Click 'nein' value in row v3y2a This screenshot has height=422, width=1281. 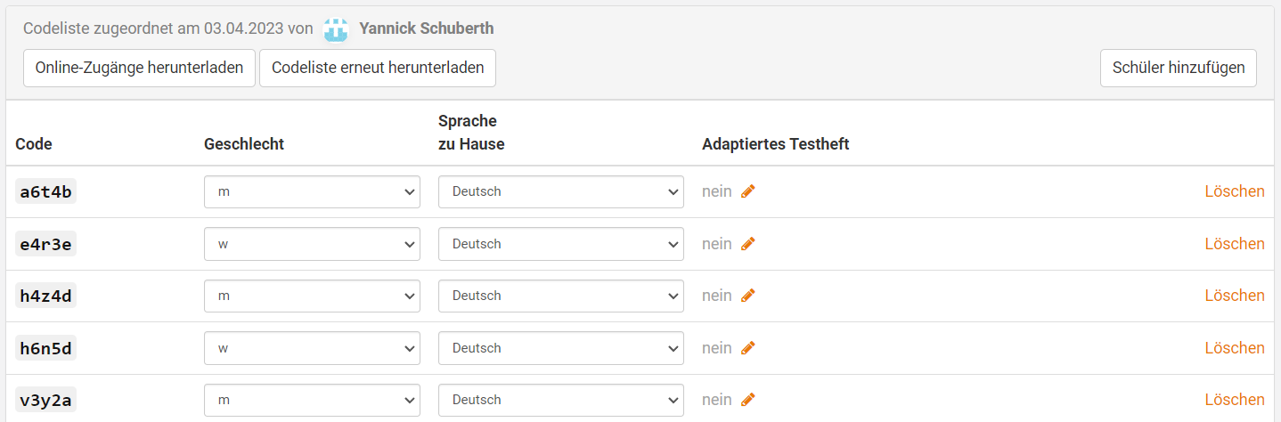tap(717, 400)
